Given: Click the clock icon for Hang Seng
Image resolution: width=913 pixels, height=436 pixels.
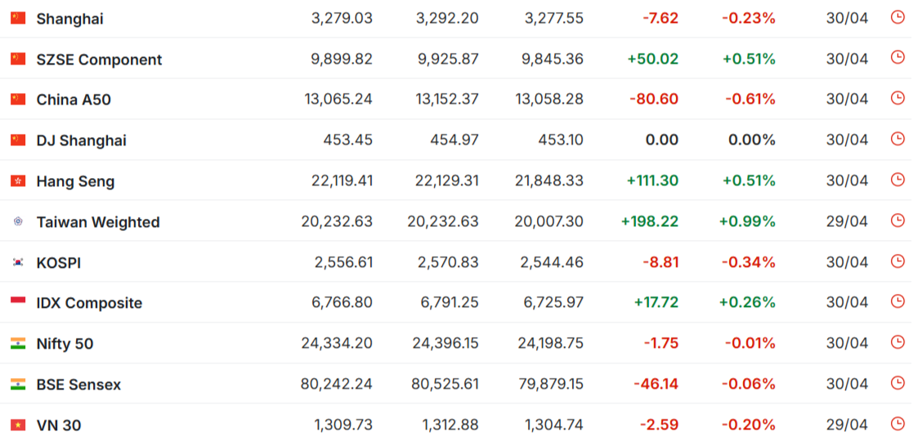Looking at the screenshot, I should pyautogui.click(x=897, y=180).
